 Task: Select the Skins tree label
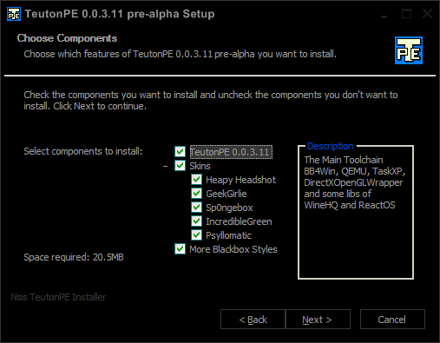[200, 166]
